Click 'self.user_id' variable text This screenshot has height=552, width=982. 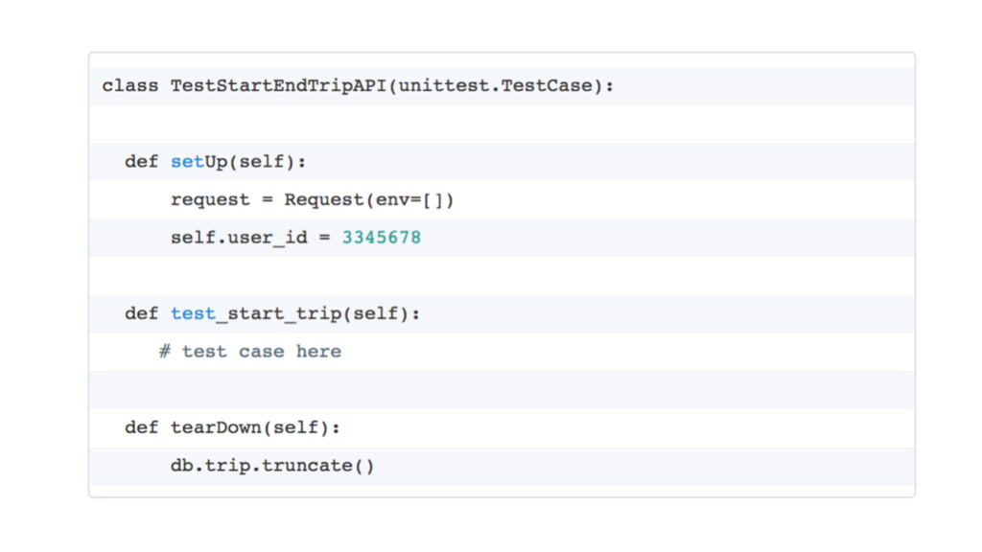click(239, 239)
